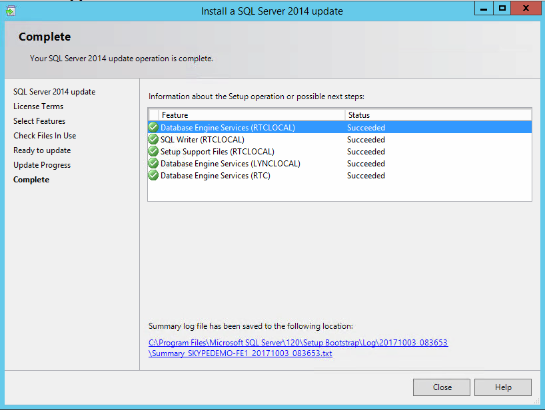Screen dimensions: 545x410
Task: Select the 'Setup Support Files (RTCLOCAL)' row
Action: [340, 152]
